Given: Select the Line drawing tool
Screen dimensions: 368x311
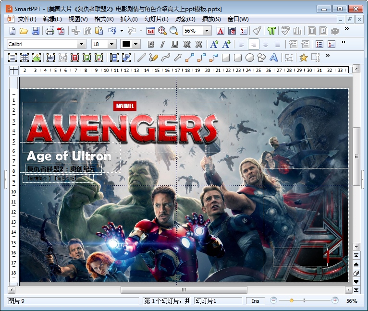Looking at the screenshot, I should pos(142,58).
